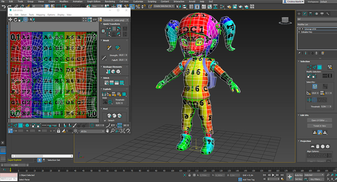
Task: Toggle the Detach checkbox in Peel
Action: click(x=105, y=120)
